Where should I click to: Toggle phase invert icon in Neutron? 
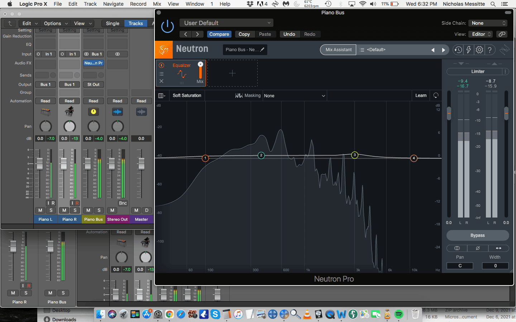[478, 248]
